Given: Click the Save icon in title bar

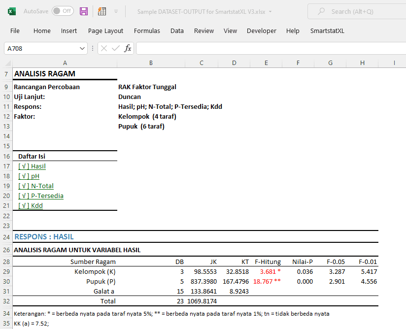Looking at the screenshot, I should pos(84,11).
